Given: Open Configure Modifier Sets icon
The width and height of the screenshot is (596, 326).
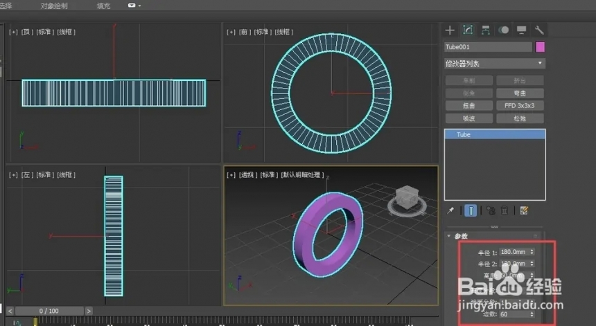Looking at the screenshot, I should tap(524, 210).
